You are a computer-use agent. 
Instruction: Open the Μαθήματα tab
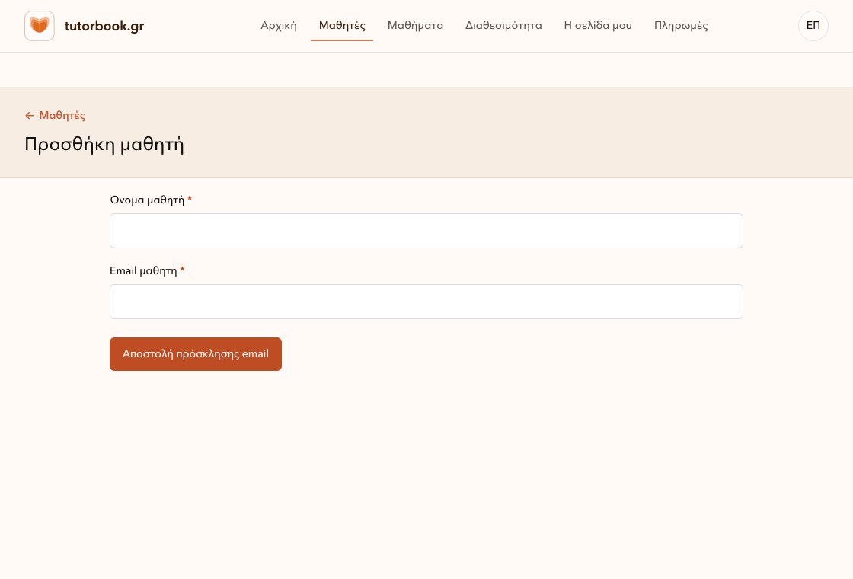tap(415, 26)
